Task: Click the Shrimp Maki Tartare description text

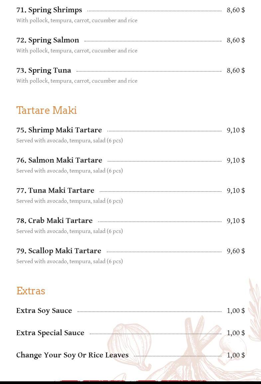Action: tap(69, 141)
